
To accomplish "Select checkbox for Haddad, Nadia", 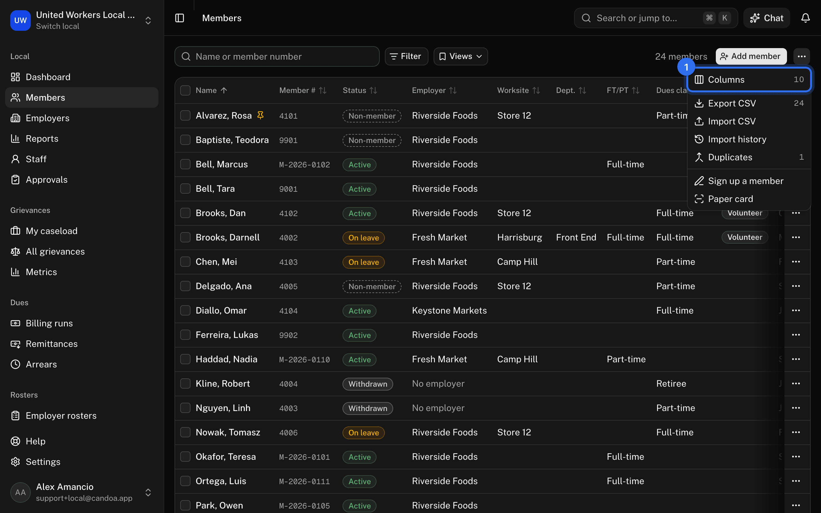I will [x=185, y=359].
